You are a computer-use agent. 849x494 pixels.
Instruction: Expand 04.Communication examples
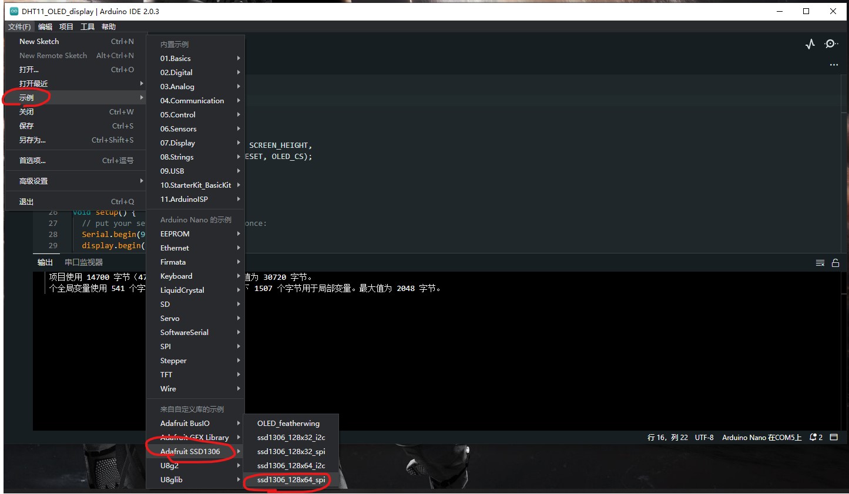[195, 101]
